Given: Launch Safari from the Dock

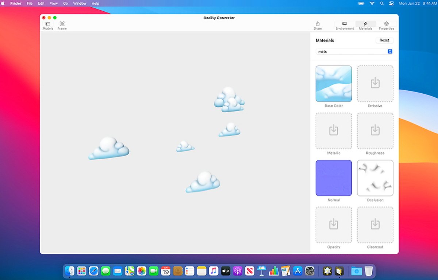Looking at the screenshot, I should pyautogui.click(x=94, y=271).
